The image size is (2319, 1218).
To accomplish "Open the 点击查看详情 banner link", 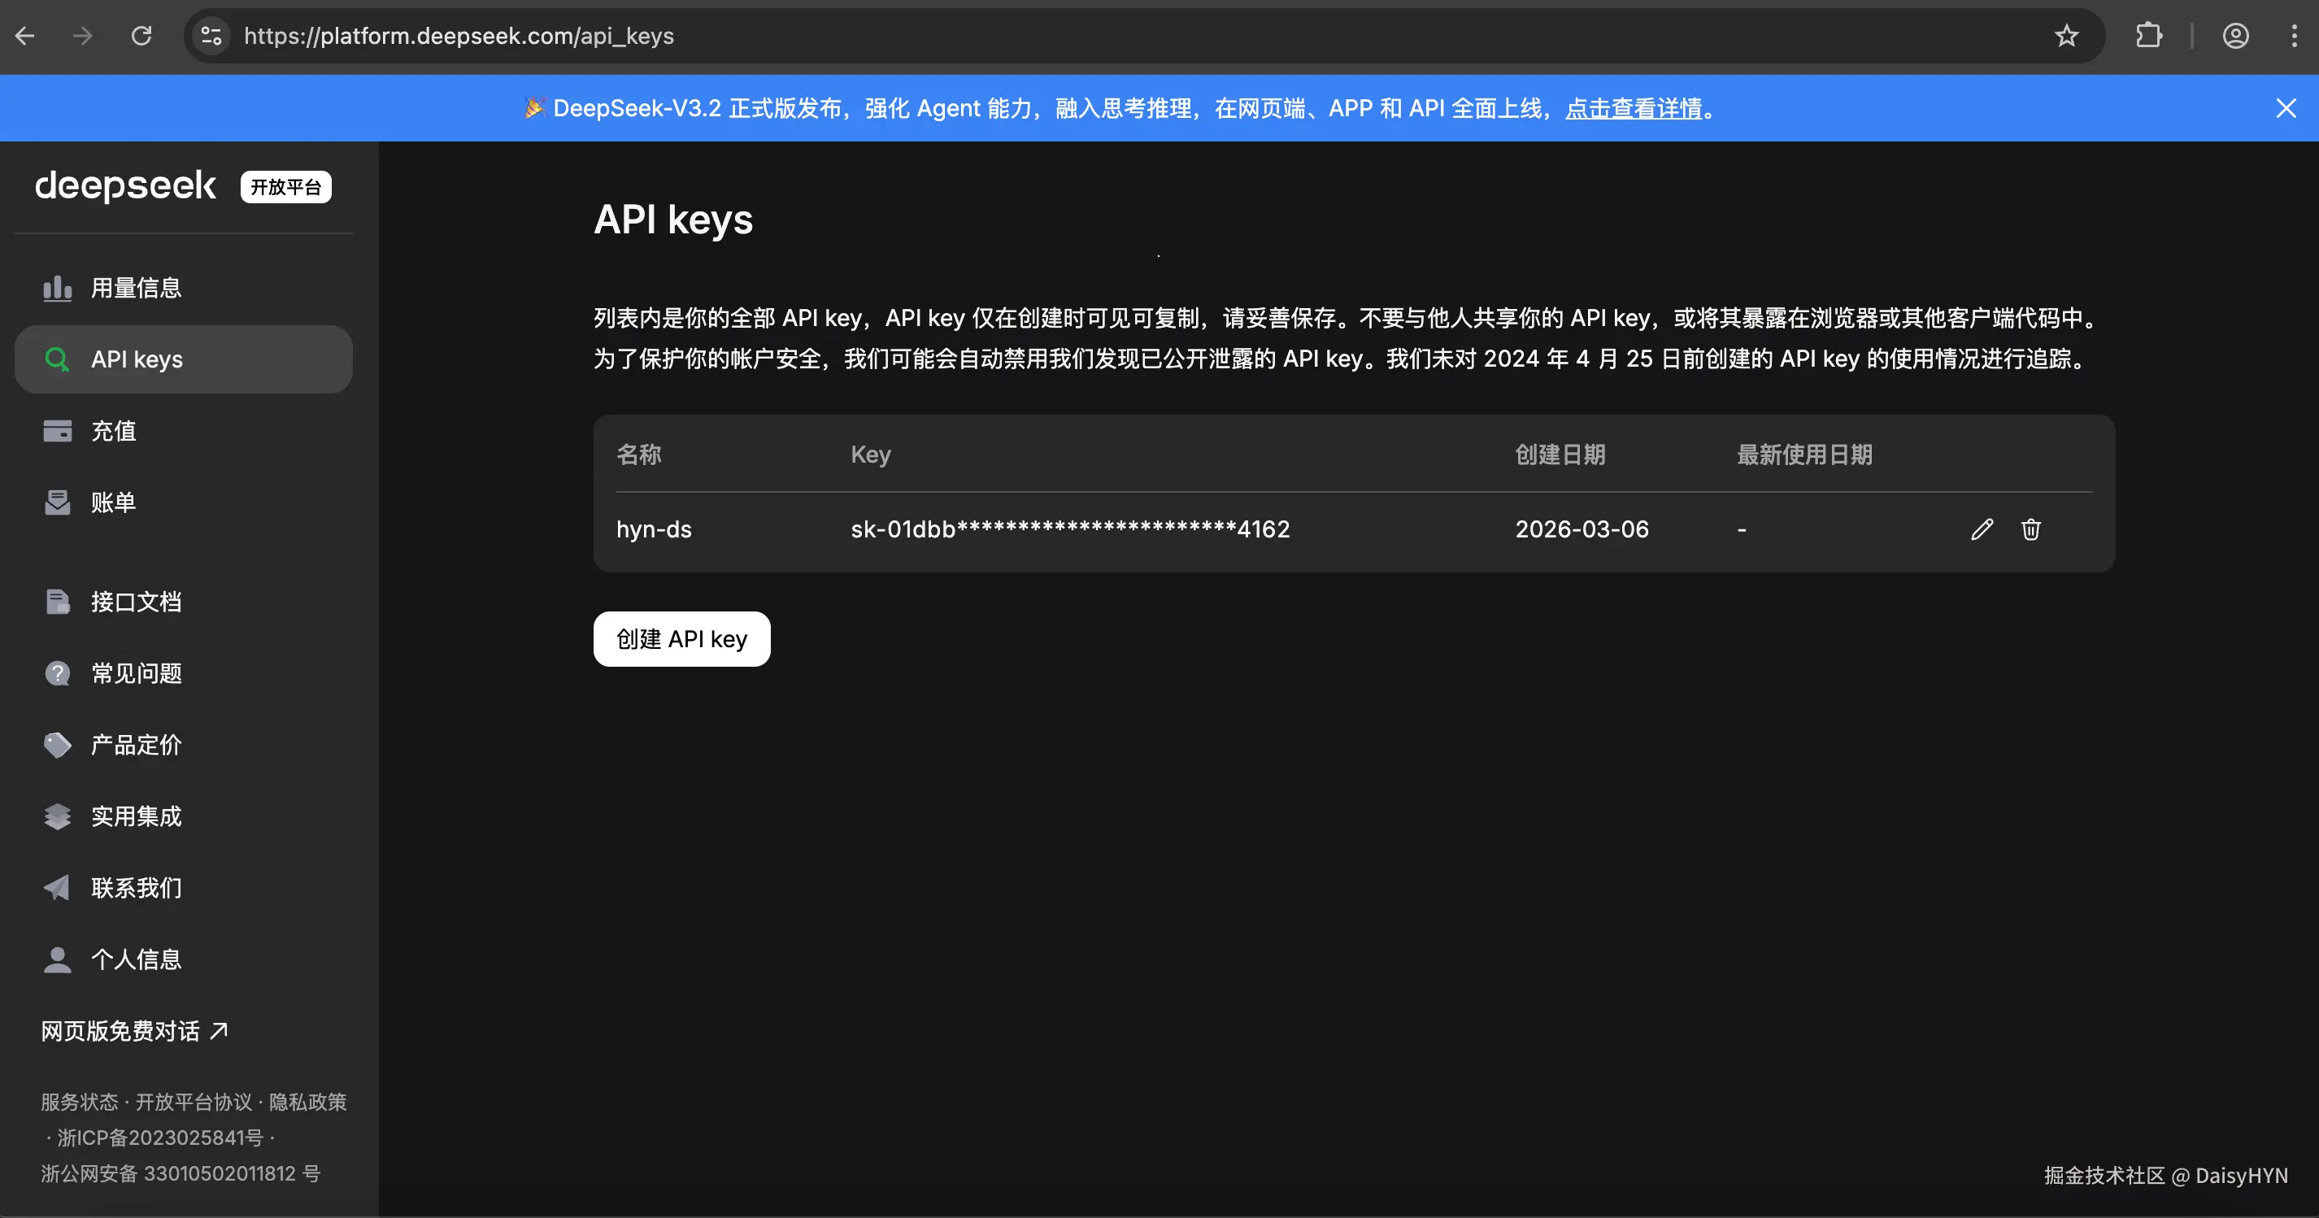I will point(1633,109).
